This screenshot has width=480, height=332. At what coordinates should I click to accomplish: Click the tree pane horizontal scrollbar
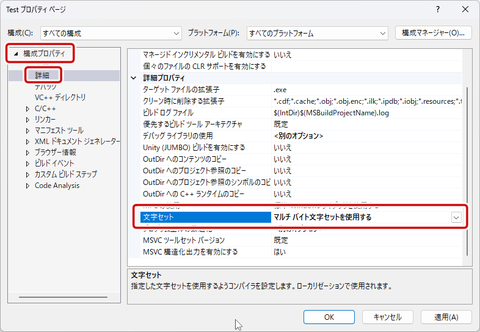[63, 297]
